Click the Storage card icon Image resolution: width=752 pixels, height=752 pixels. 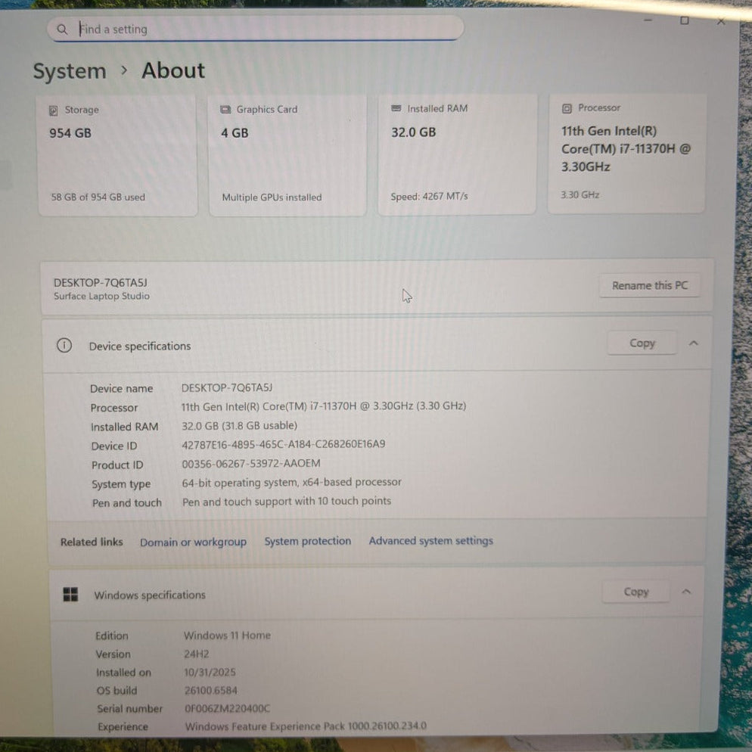[53, 110]
